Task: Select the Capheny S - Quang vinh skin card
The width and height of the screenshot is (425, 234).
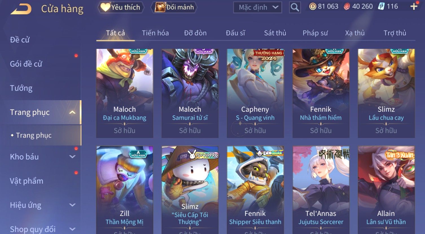Action: click(255, 93)
